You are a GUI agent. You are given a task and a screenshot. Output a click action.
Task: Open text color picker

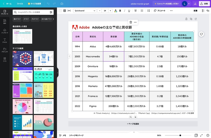[x=116, y=11]
